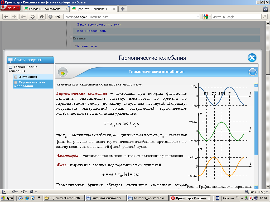Image resolution: width=270 pixels, height=202 pixels.
Task: Click the blue content scrollbar thumb
Action: pos(256,123)
